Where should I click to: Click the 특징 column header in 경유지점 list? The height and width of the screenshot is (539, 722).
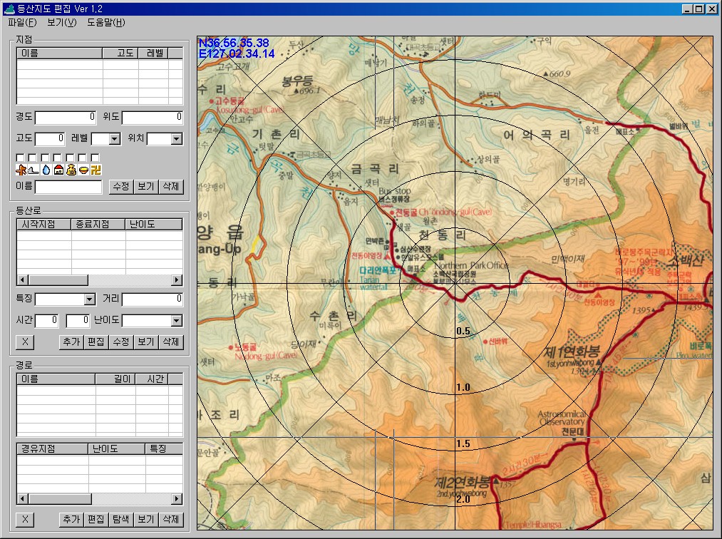pyautogui.click(x=163, y=448)
